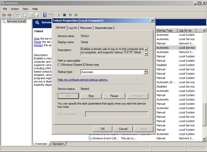Click the Pause service button in dialog

coord(114,96)
